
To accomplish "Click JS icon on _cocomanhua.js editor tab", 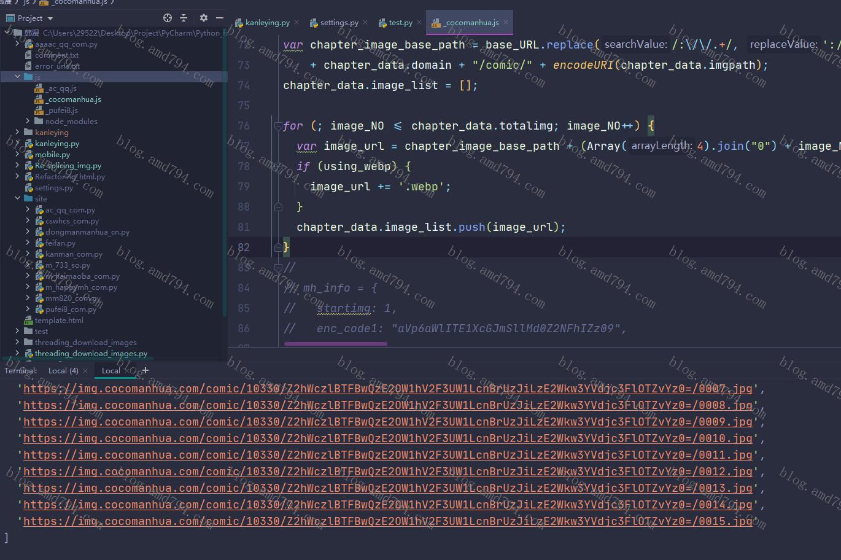I will click(x=436, y=23).
